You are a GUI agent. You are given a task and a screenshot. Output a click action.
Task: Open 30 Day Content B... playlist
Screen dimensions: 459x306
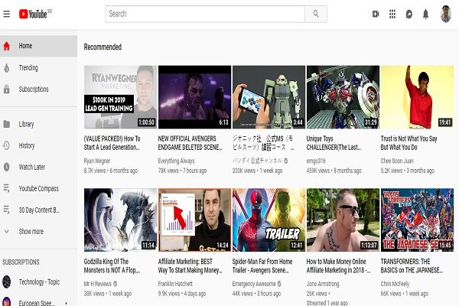39,210
